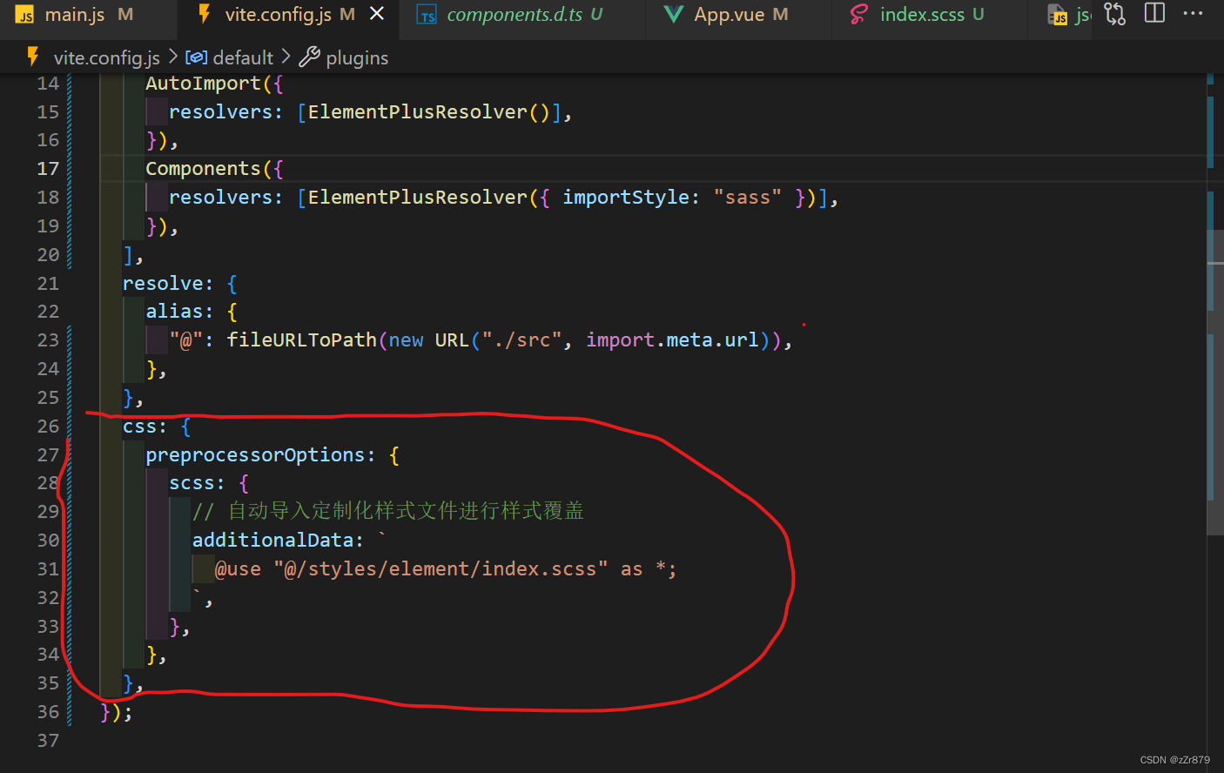Click line number 37 in the gutter
The image size is (1224, 773).
[x=48, y=741]
